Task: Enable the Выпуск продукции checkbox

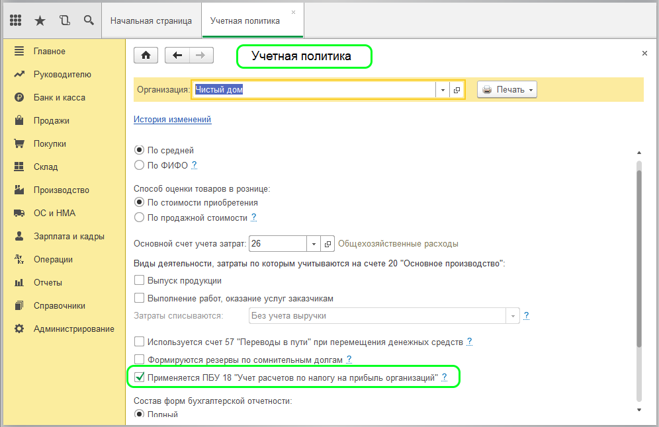Action: (x=139, y=281)
